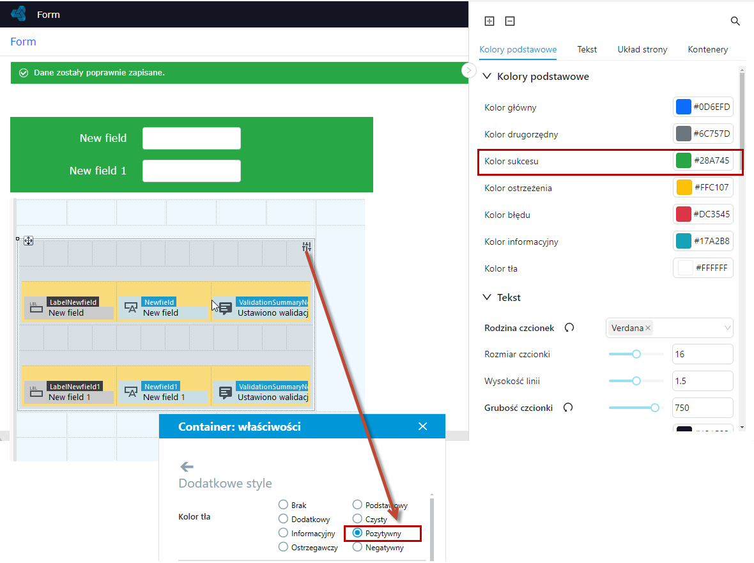This screenshot has height=563, width=754.
Task: Select the Informacyjny background color option
Action: tap(283, 533)
